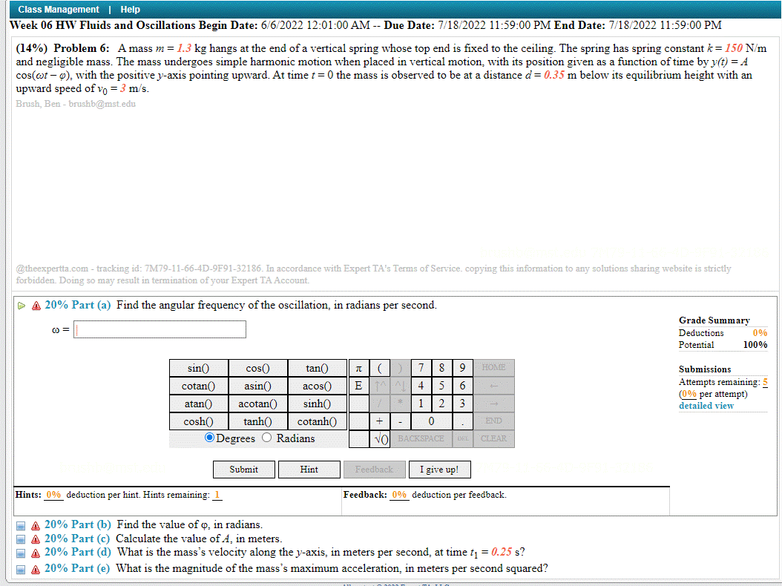The image size is (782, 586).
Task: Insert the acotan() function
Action: (x=258, y=404)
